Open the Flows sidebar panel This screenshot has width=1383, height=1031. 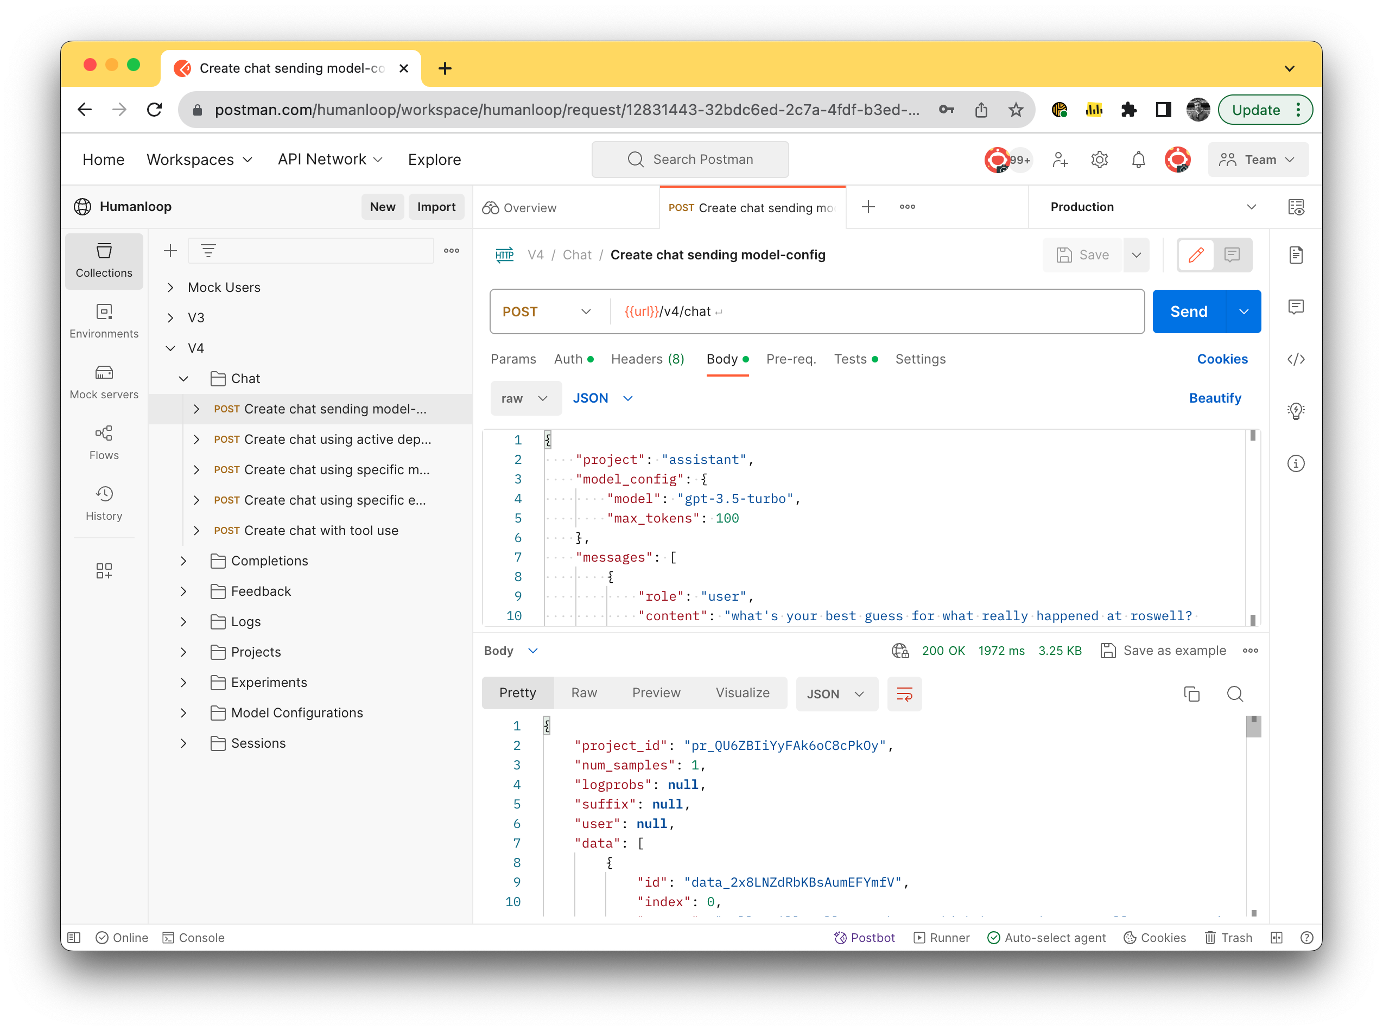tap(104, 442)
